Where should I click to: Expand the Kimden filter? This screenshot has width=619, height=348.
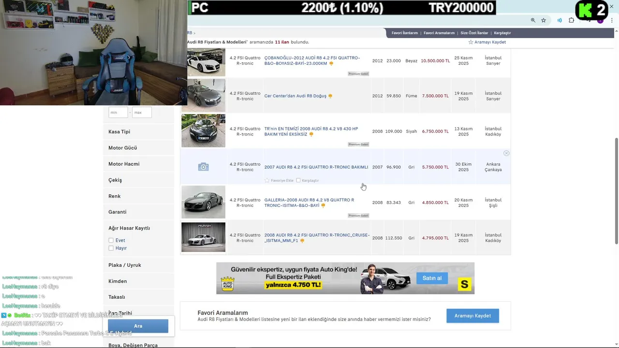click(138, 281)
